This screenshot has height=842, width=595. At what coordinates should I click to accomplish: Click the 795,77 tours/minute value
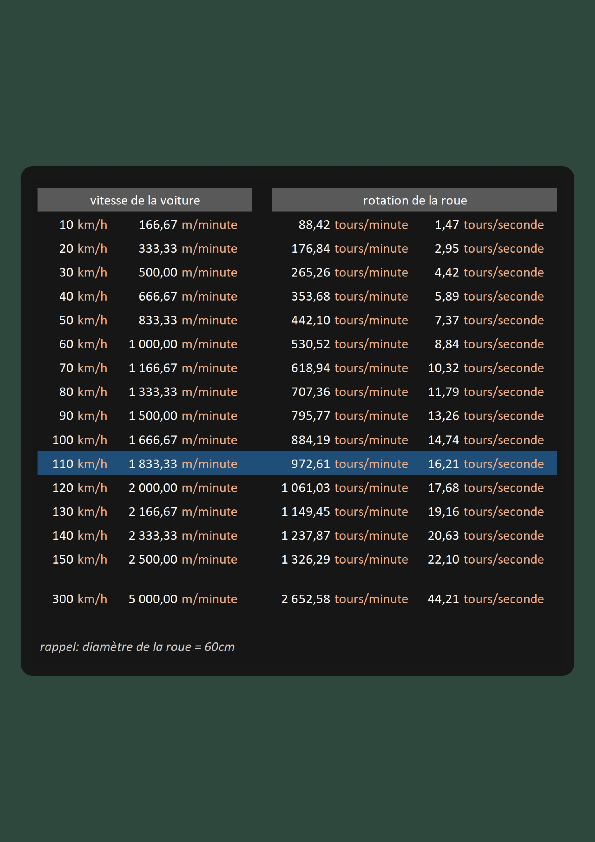pyautogui.click(x=349, y=416)
